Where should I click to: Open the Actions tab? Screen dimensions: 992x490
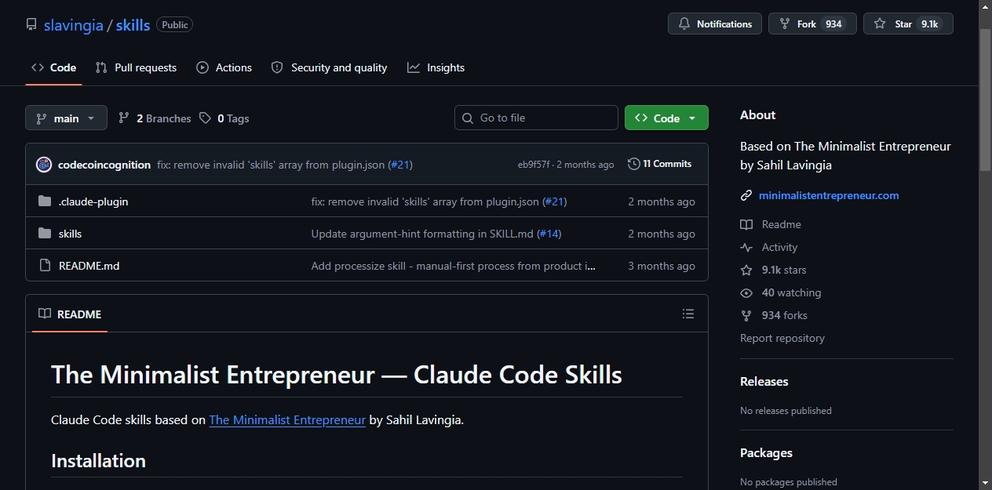tap(224, 67)
